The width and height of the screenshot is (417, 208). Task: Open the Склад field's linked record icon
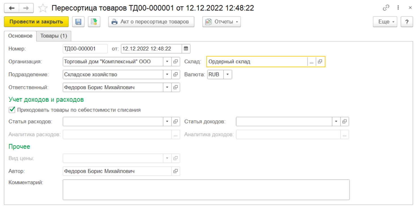pyautogui.click(x=320, y=62)
